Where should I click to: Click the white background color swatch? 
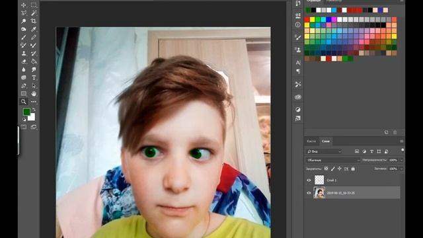32,118
